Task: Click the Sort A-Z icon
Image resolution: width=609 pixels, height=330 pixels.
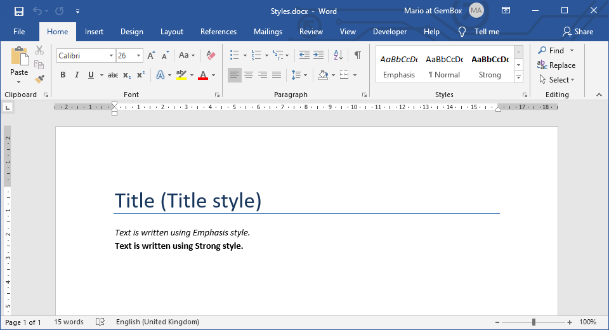Action: click(x=338, y=55)
